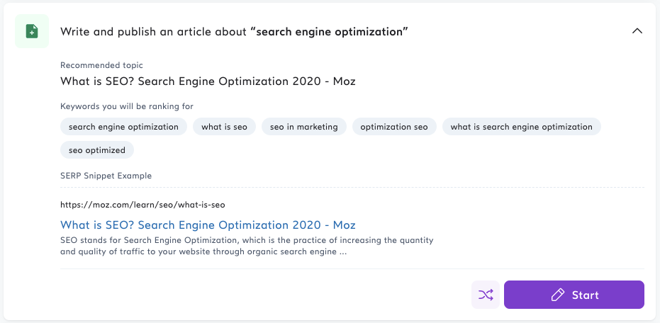Click the "SERP Snippet Example" label
Screen dimensions: 660x323
[106, 176]
